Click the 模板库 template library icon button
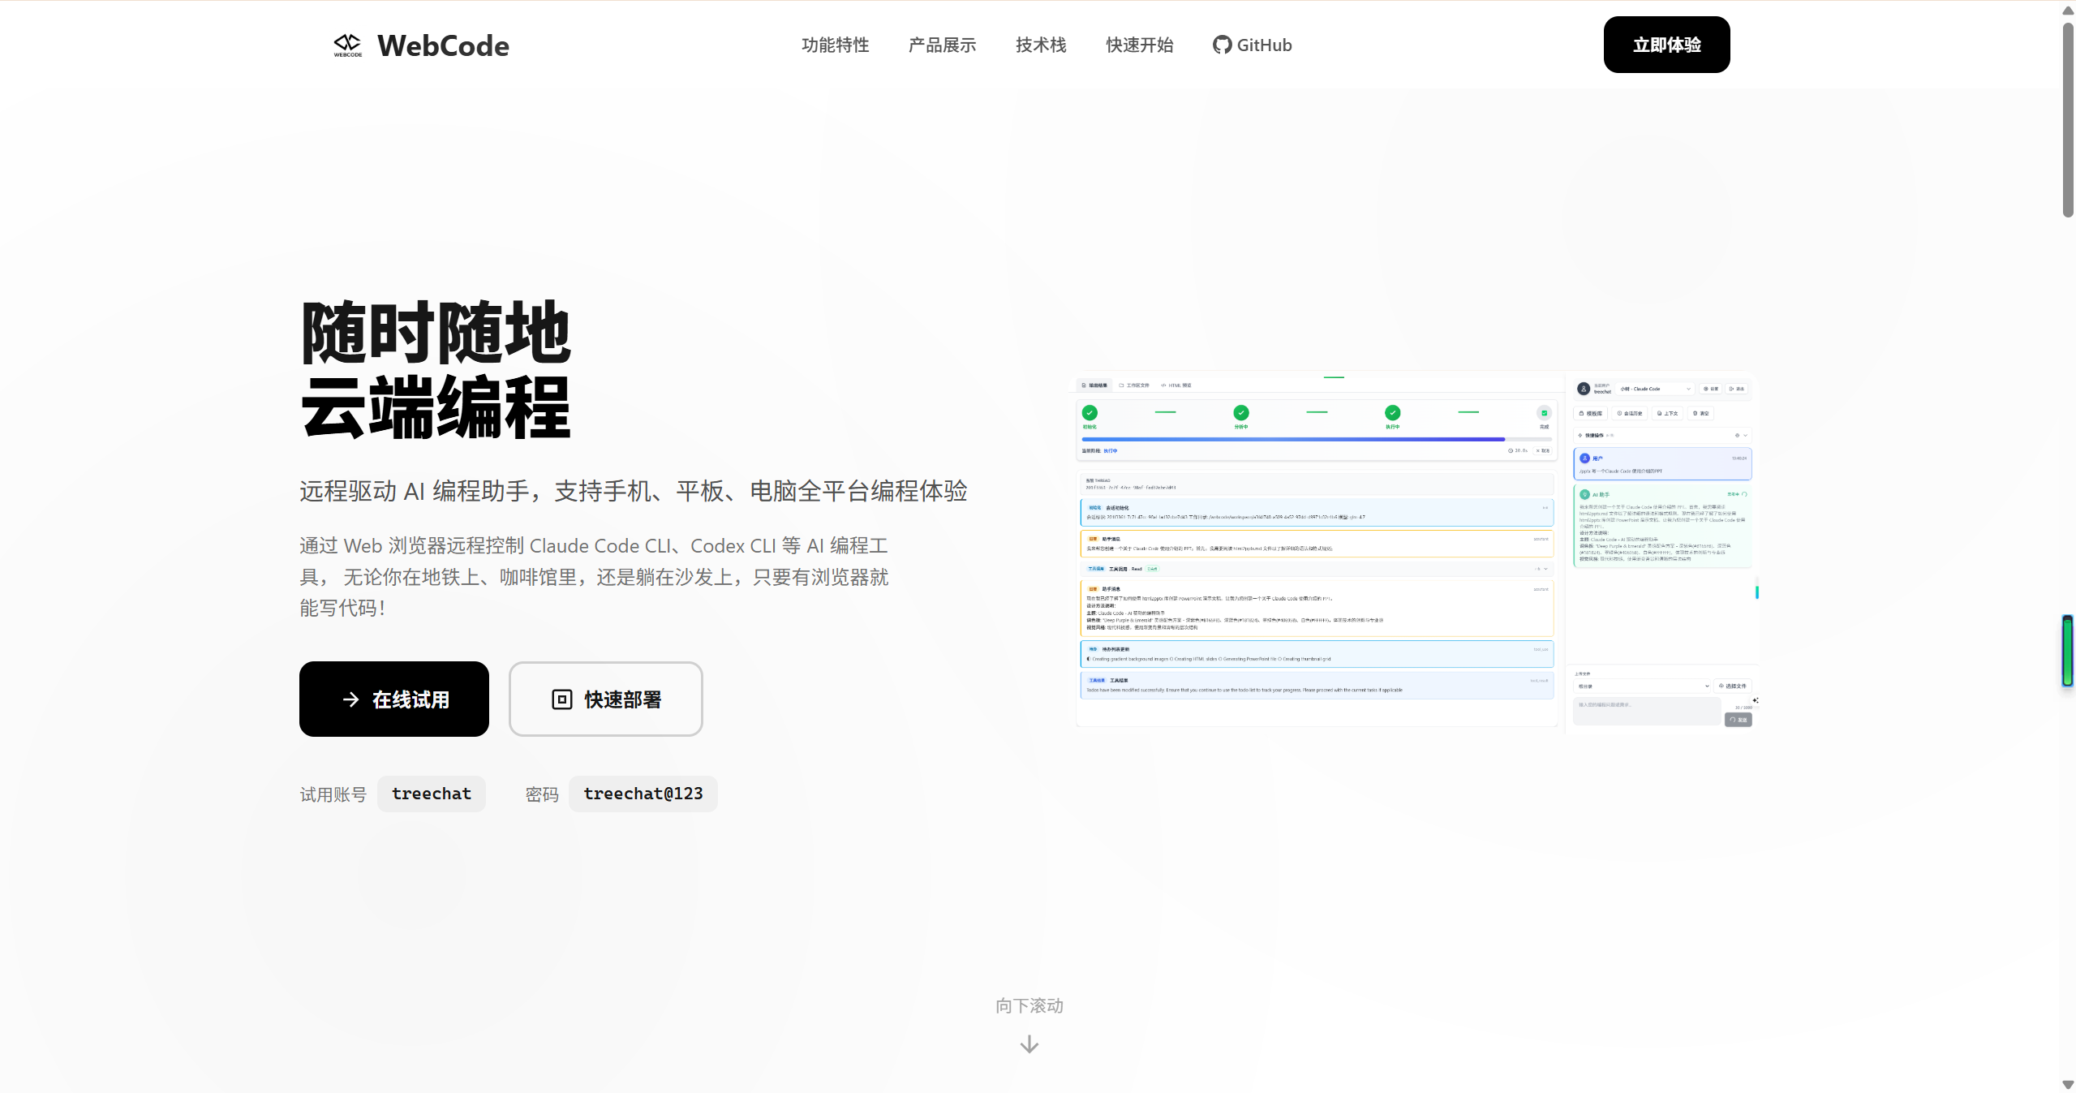 (1582, 413)
